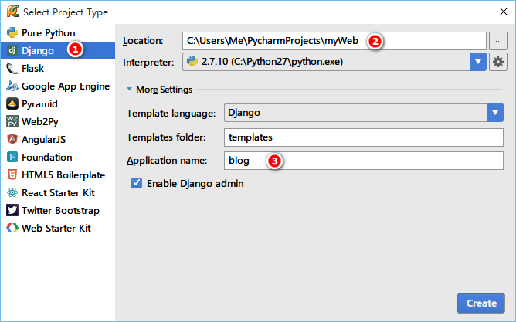Click the AngularJS shield icon
516x322 pixels.
coord(12,139)
